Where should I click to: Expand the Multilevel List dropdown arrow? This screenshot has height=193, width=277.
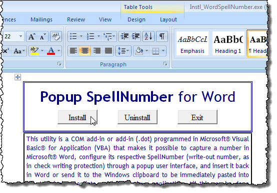[x=114, y=36]
